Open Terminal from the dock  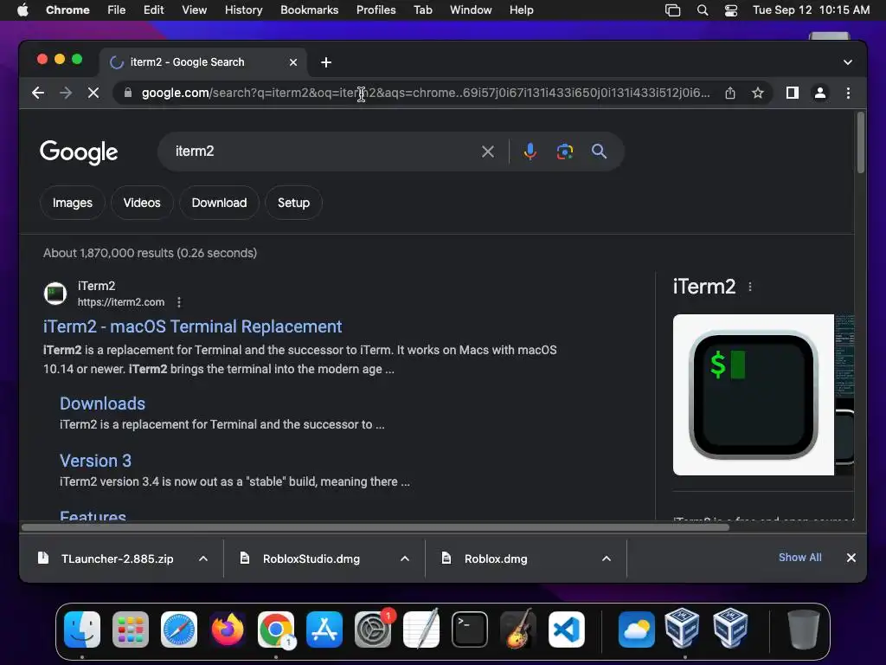coord(470,629)
